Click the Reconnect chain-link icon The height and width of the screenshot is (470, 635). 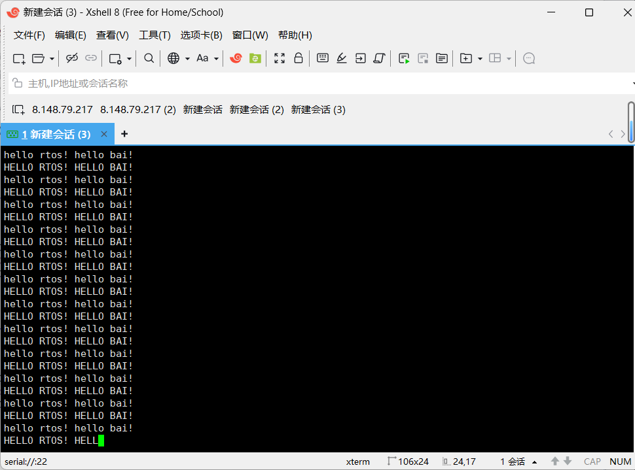(91, 58)
